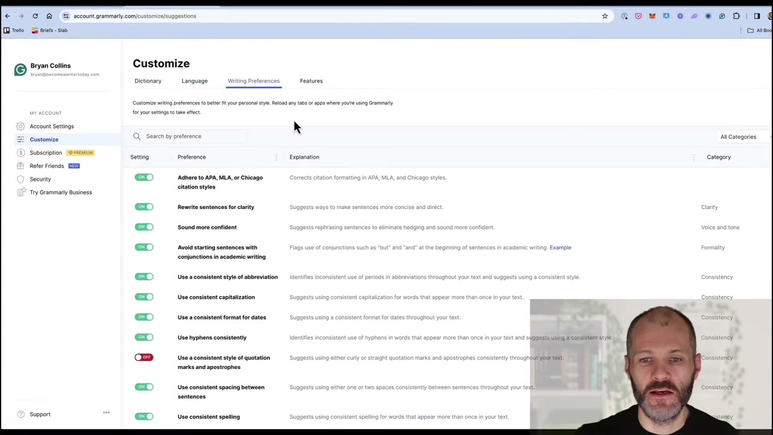Switch to the Dictionary tab
The image size is (773, 435).
pyautogui.click(x=148, y=81)
